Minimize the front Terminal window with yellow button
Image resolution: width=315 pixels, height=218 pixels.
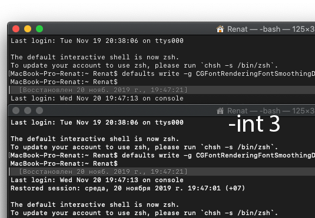28,29
